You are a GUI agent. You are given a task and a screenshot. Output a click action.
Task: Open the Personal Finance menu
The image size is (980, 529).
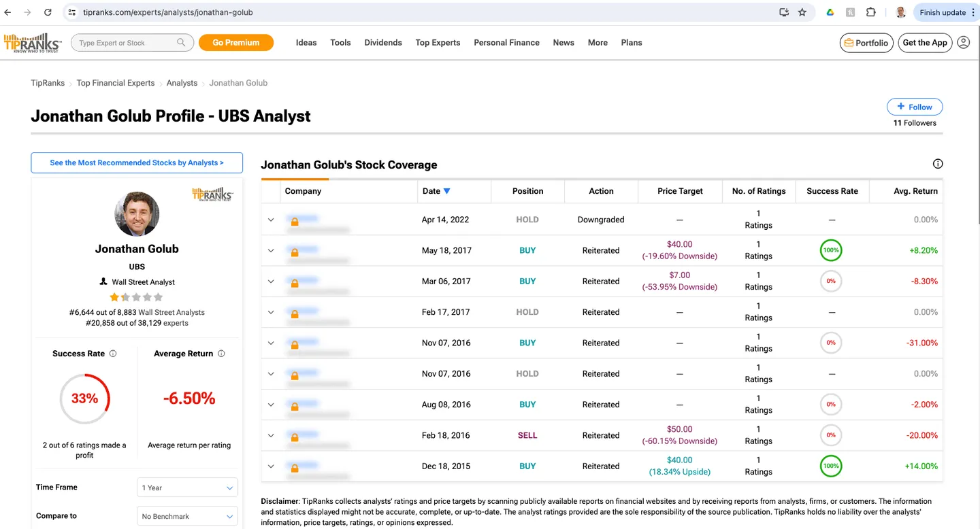(506, 42)
